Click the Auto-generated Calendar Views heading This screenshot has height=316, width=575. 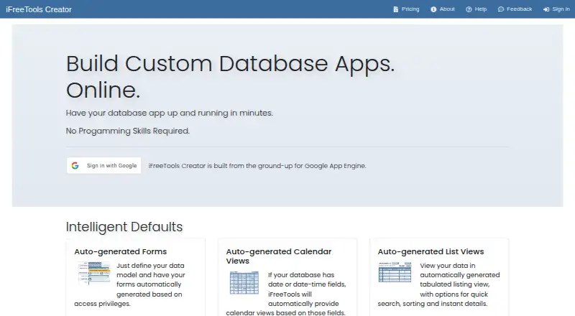[279, 256]
